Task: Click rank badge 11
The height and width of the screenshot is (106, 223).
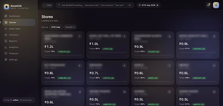Action: click(x=169, y=92)
